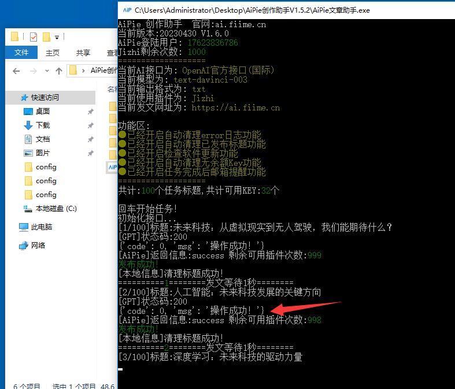
Task: Click the remaining plugin count 999
Action: (315, 255)
